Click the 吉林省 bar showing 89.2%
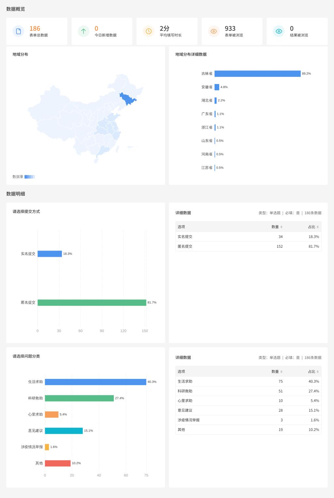Screen dimensions: 334x498 point(257,74)
